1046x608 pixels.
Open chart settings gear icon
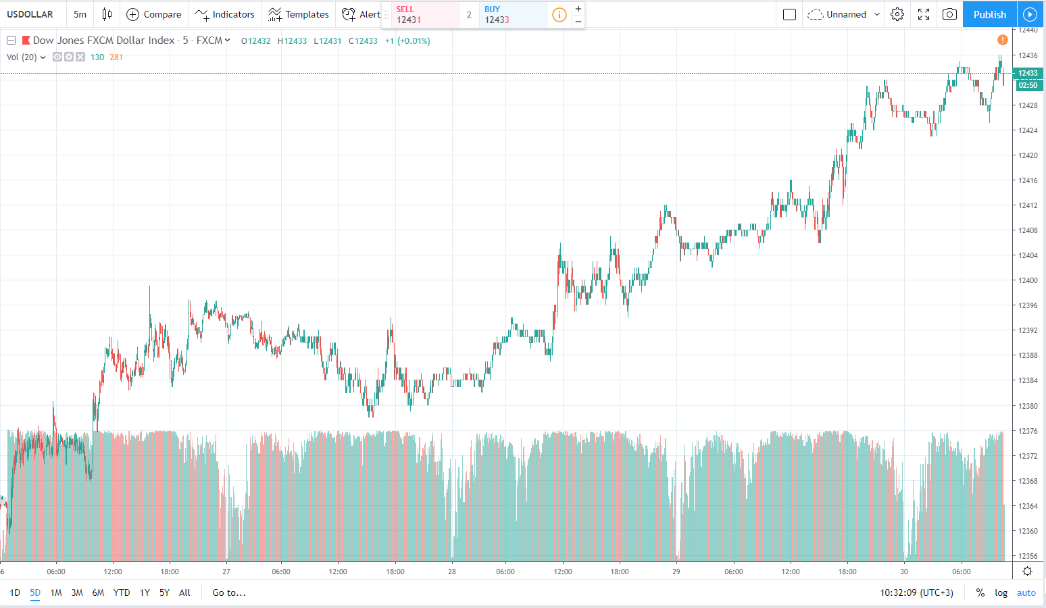897,14
